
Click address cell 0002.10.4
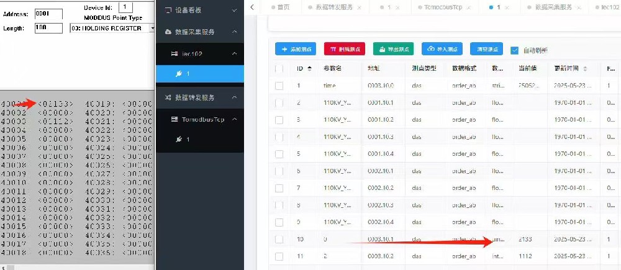tap(381, 222)
